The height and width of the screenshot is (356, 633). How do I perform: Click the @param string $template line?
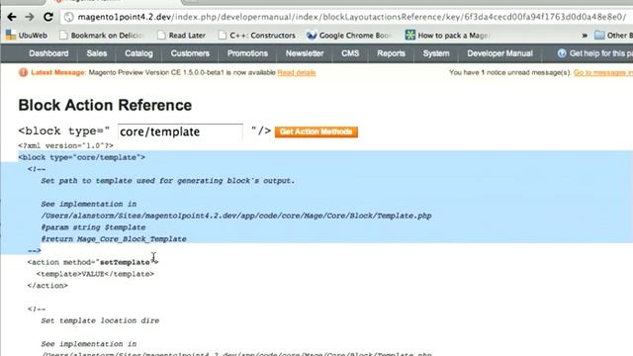tap(93, 227)
